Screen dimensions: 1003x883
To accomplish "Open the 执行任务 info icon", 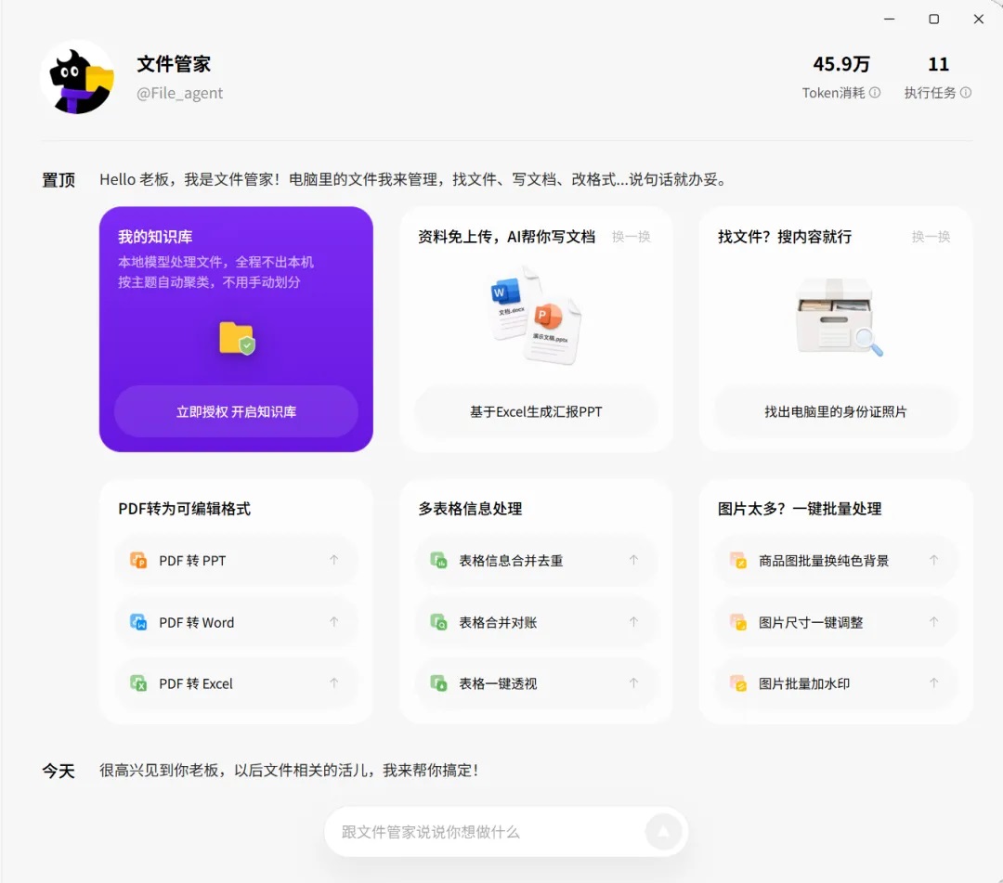I will coord(966,93).
